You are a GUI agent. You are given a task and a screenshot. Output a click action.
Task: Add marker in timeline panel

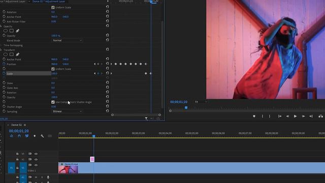tap(35, 136)
